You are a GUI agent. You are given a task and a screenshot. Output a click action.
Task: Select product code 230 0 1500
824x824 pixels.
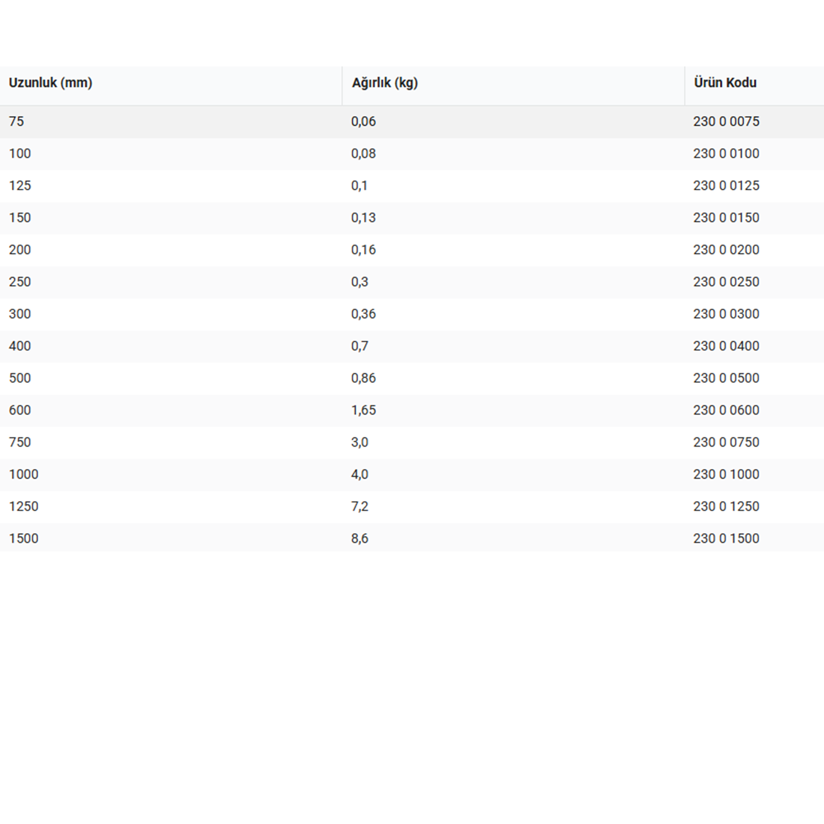(726, 538)
